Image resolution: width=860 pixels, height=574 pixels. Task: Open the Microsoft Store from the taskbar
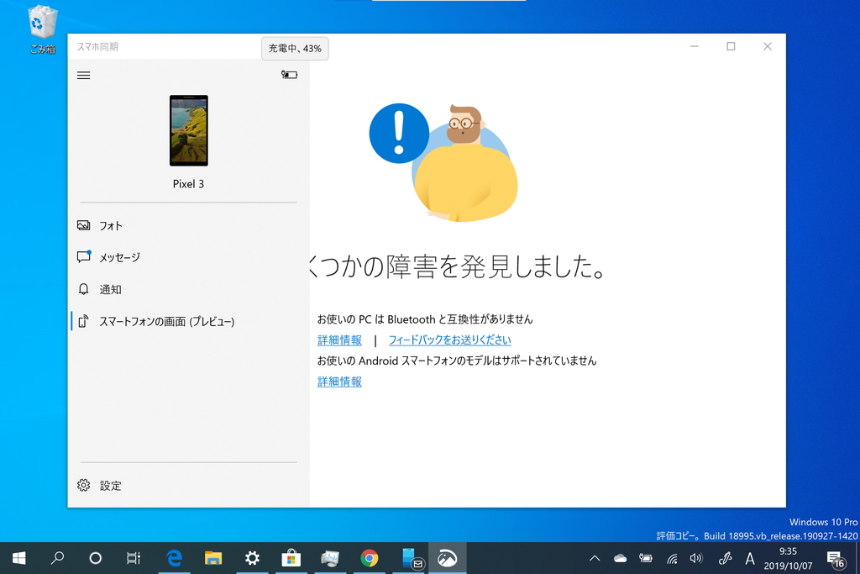click(x=291, y=558)
